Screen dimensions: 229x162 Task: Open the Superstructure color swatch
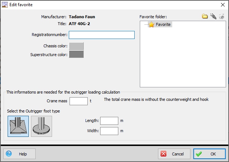tap(76, 55)
